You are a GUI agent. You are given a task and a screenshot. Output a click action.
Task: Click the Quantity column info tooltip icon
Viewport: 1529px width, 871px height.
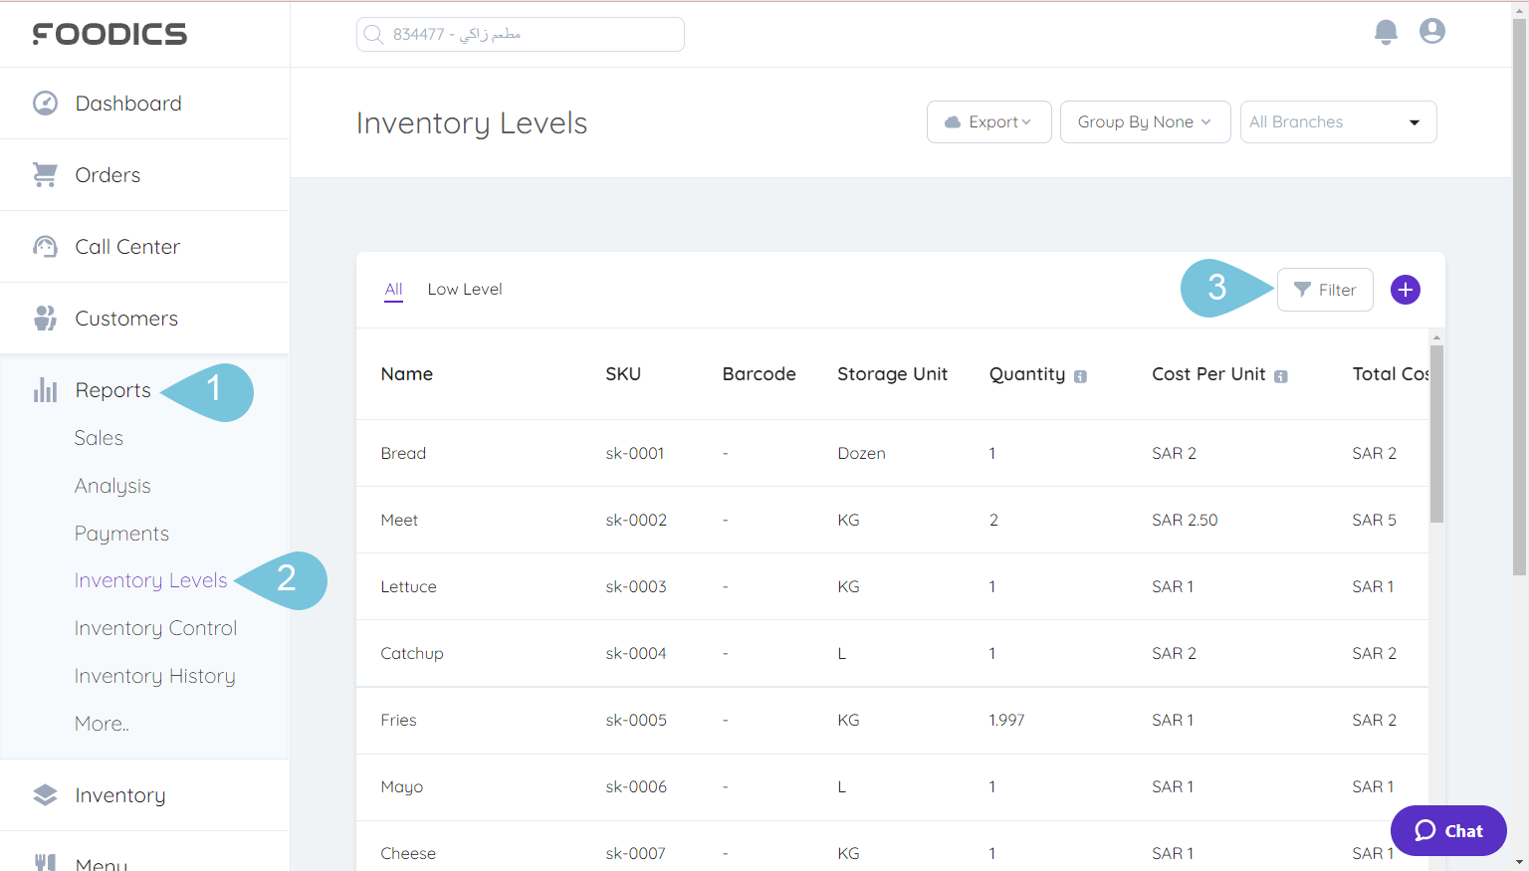point(1081,375)
